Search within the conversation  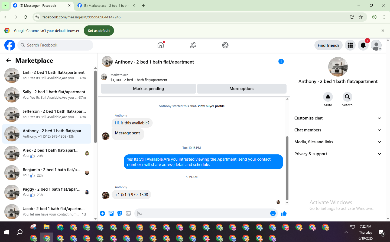click(347, 97)
